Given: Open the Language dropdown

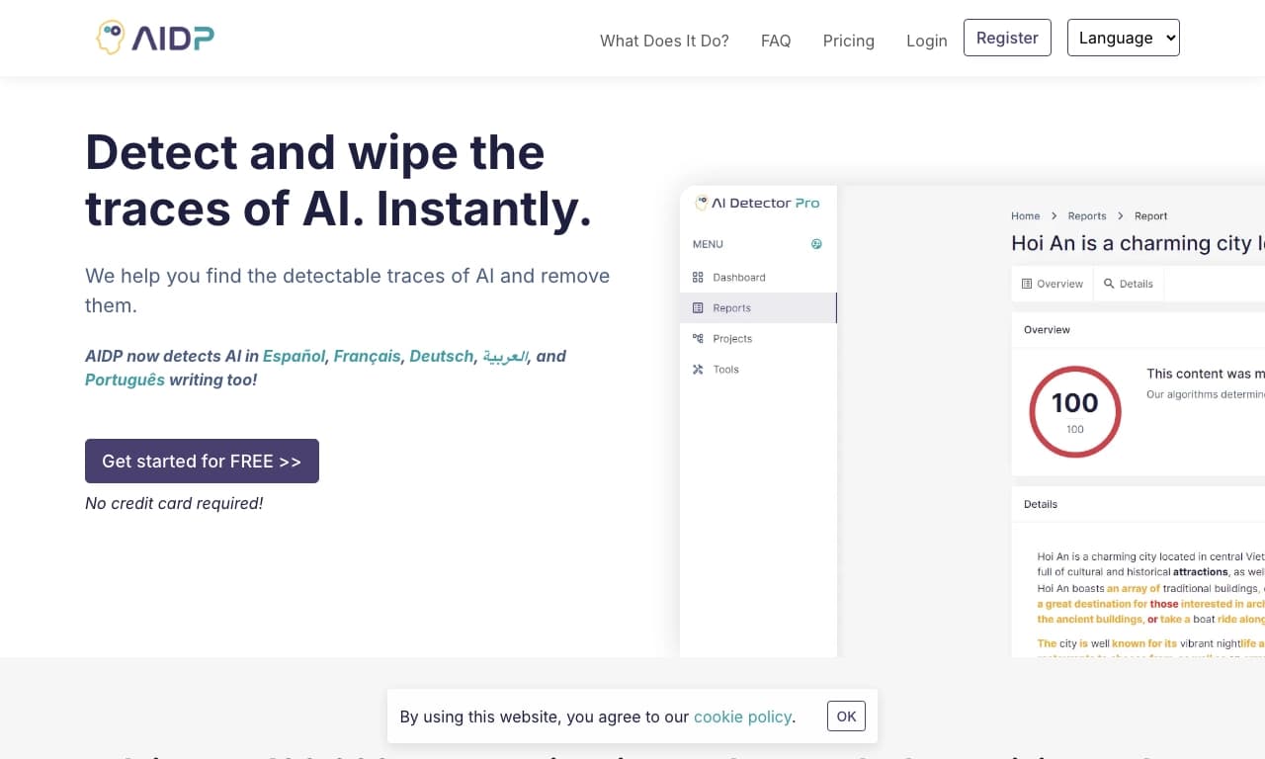Looking at the screenshot, I should pos(1124,38).
